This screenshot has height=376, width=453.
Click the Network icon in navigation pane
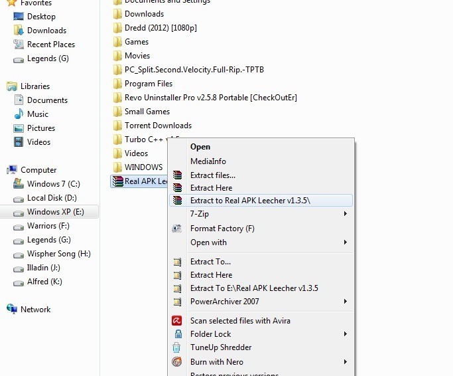12,310
